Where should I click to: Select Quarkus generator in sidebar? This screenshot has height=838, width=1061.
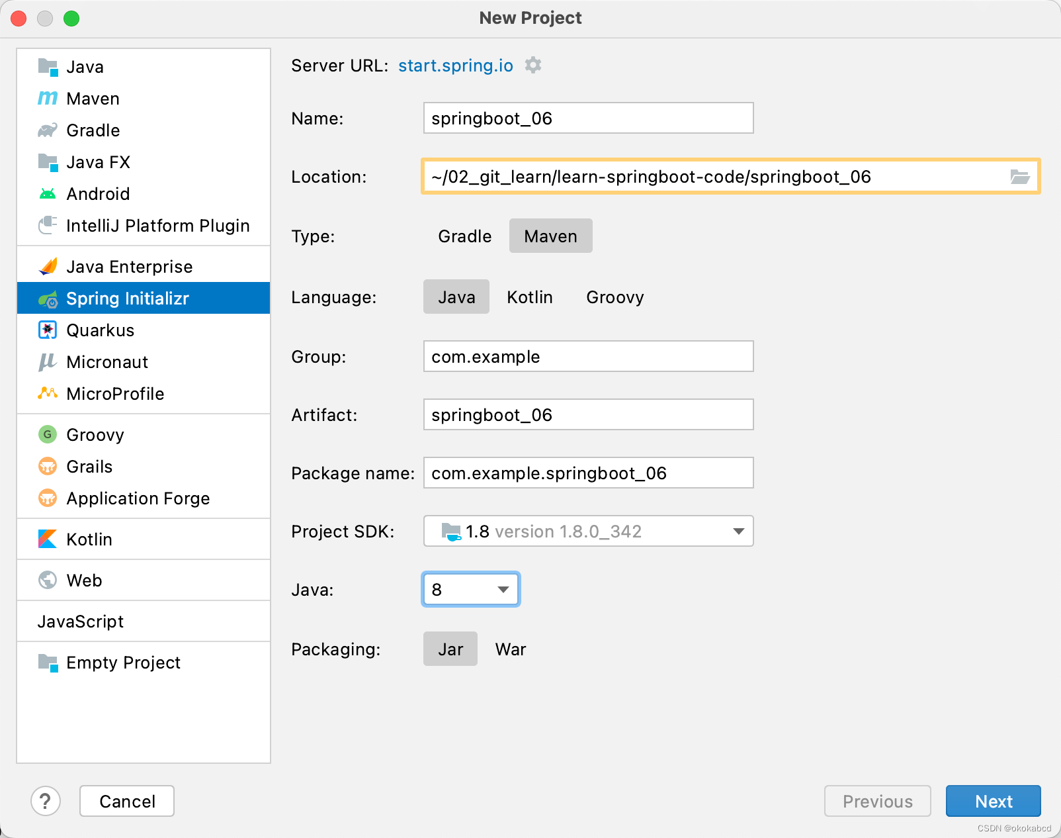coord(144,330)
